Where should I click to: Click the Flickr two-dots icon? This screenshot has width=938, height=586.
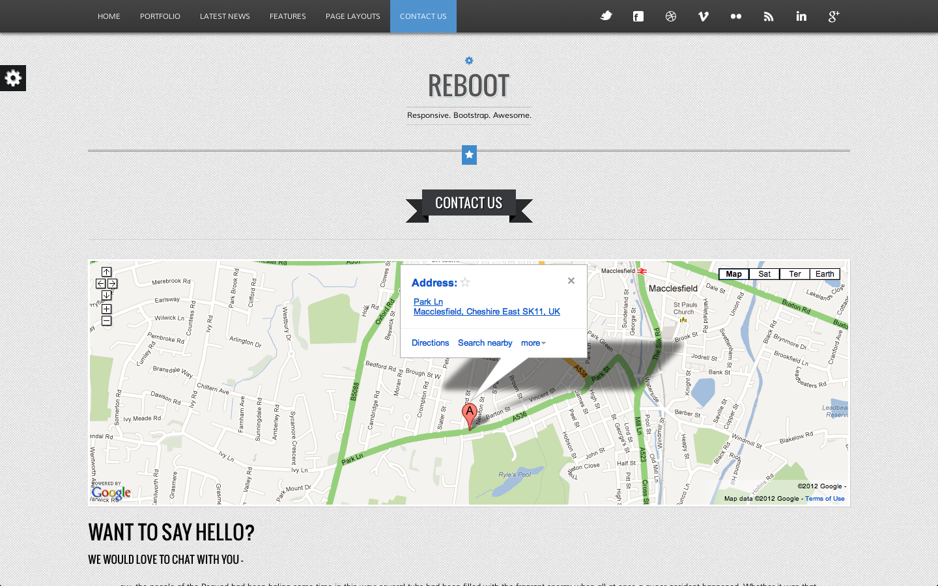click(x=736, y=16)
